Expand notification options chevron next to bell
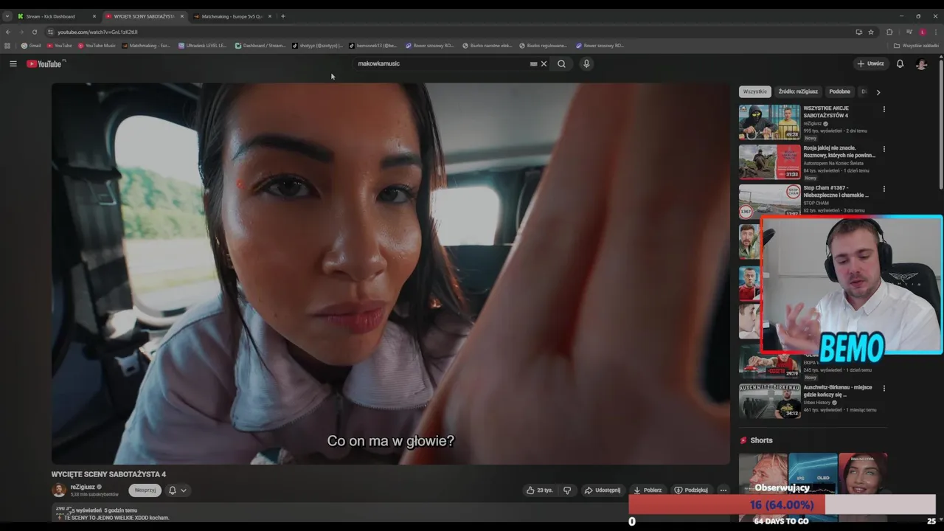 [x=184, y=490]
